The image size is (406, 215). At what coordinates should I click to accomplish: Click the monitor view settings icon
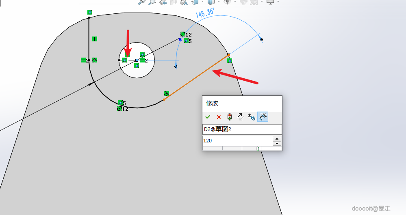270,2
